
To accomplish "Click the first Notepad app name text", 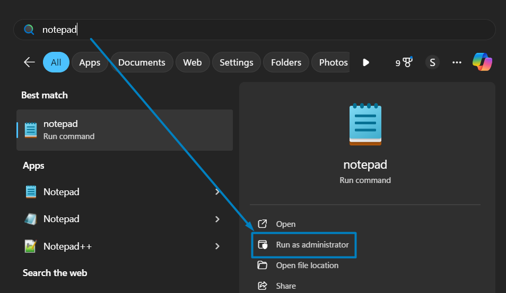I will pyautogui.click(x=62, y=192).
